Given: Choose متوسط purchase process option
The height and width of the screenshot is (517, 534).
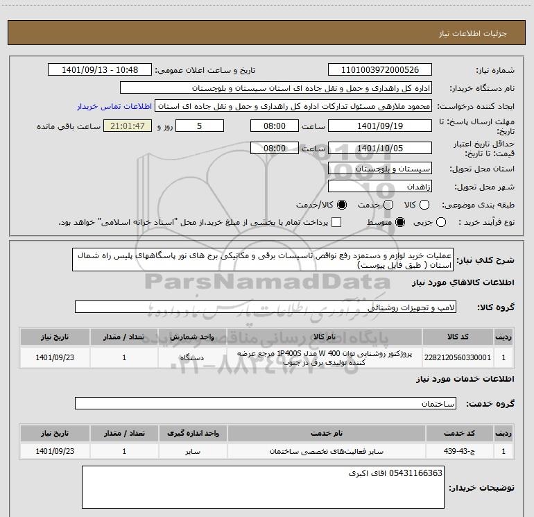Looking at the screenshot, I should coord(400,222).
